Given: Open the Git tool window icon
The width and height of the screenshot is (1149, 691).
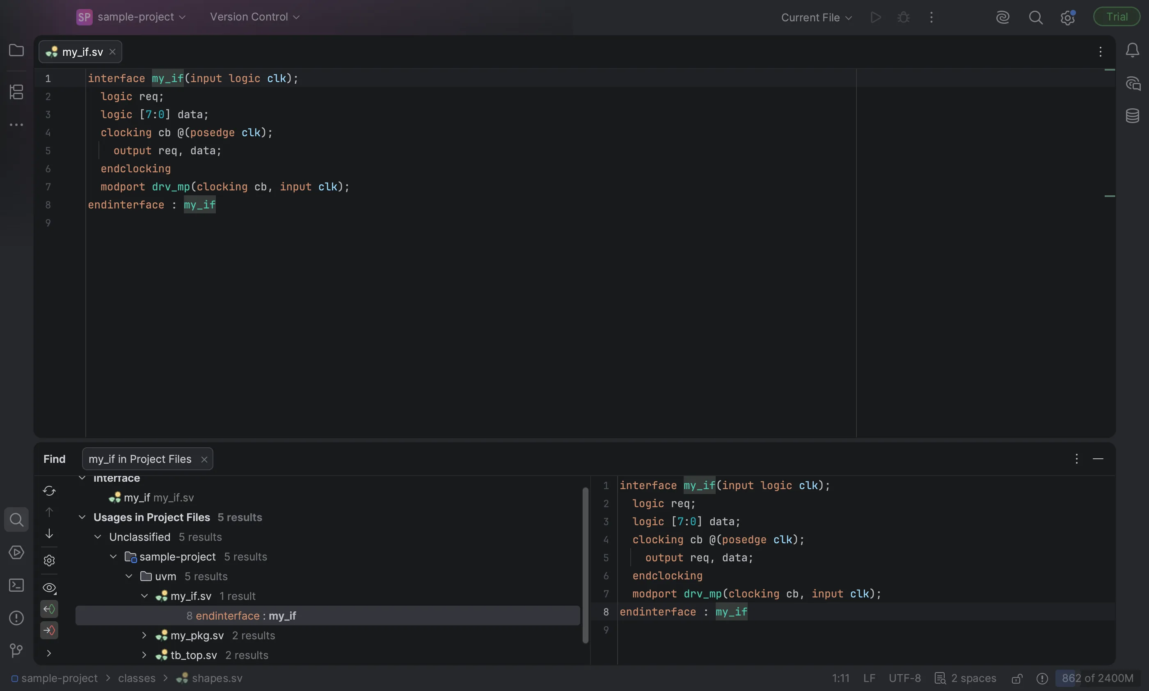Looking at the screenshot, I should (16, 650).
